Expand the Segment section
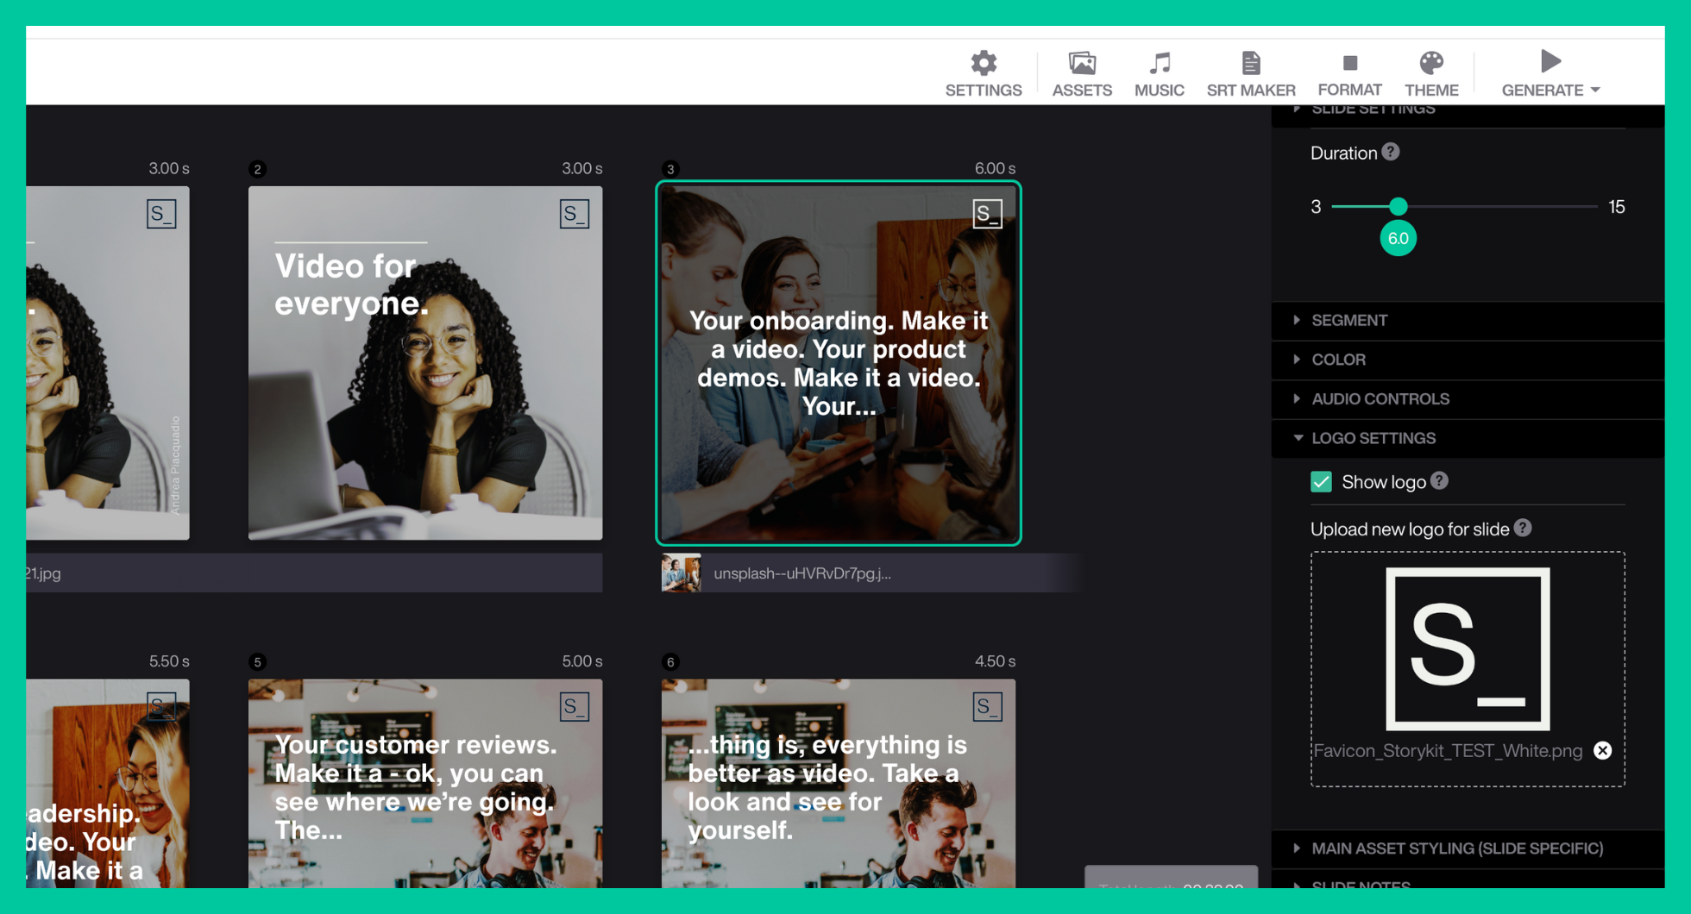Image resolution: width=1691 pixels, height=914 pixels. pyautogui.click(x=1349, y=320)
